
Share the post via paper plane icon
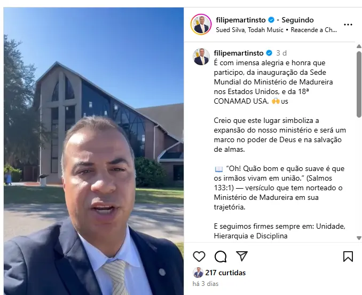click(242, 256)
